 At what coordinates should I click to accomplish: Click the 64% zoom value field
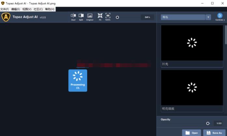point(147,17)
